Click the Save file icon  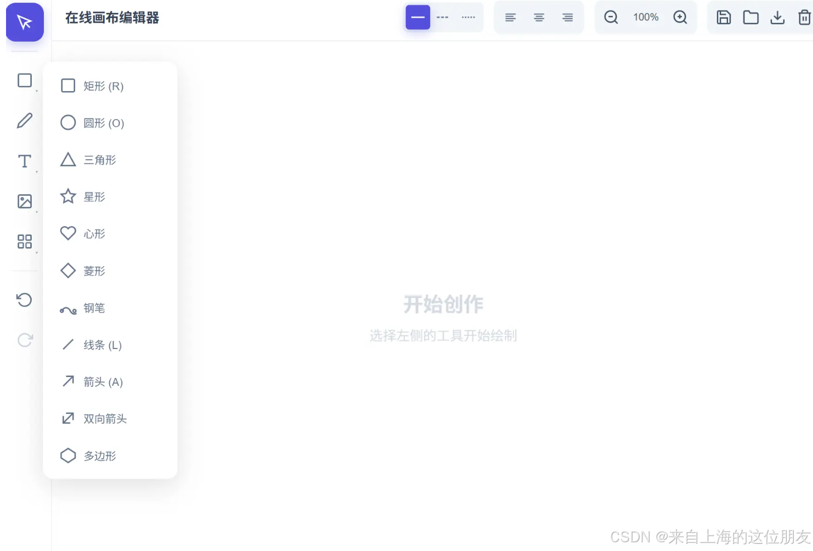pos(723,17)
